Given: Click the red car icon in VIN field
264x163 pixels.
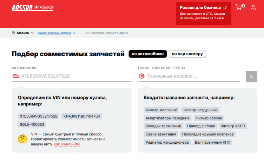Looking at the screenshot, I should pyautogui.click(x=15, y=76).
